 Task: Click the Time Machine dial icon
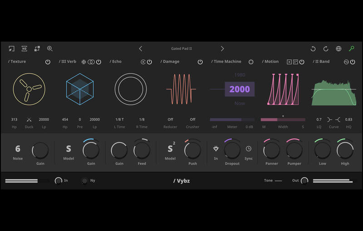pyautogui.click(x=251, y=62)
